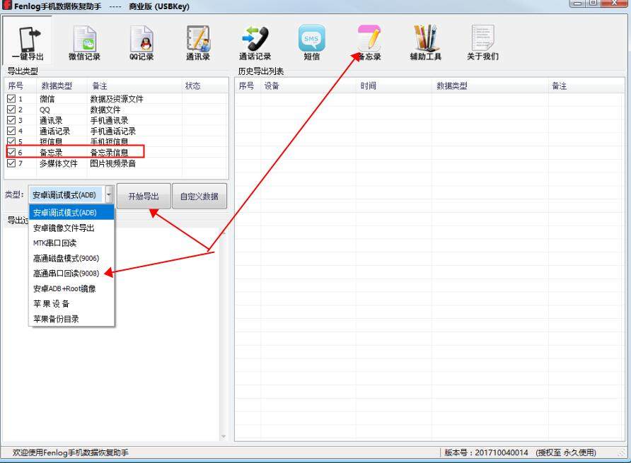
Task: Select 苹果备份目录 option
Action: 71,319
